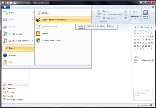
Task: Click the orange RSS Fuentes icon
Action: 38,34
